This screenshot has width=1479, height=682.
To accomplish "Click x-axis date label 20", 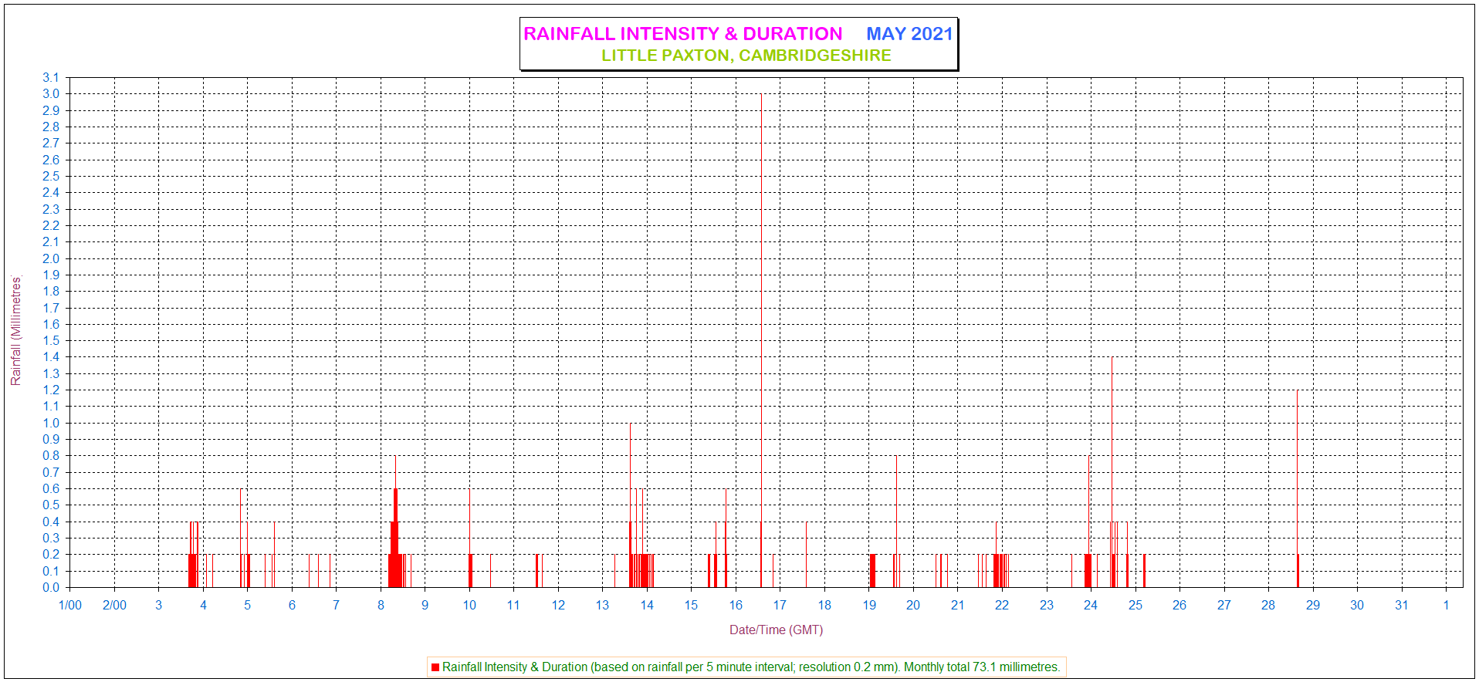I will pos(913,606).
